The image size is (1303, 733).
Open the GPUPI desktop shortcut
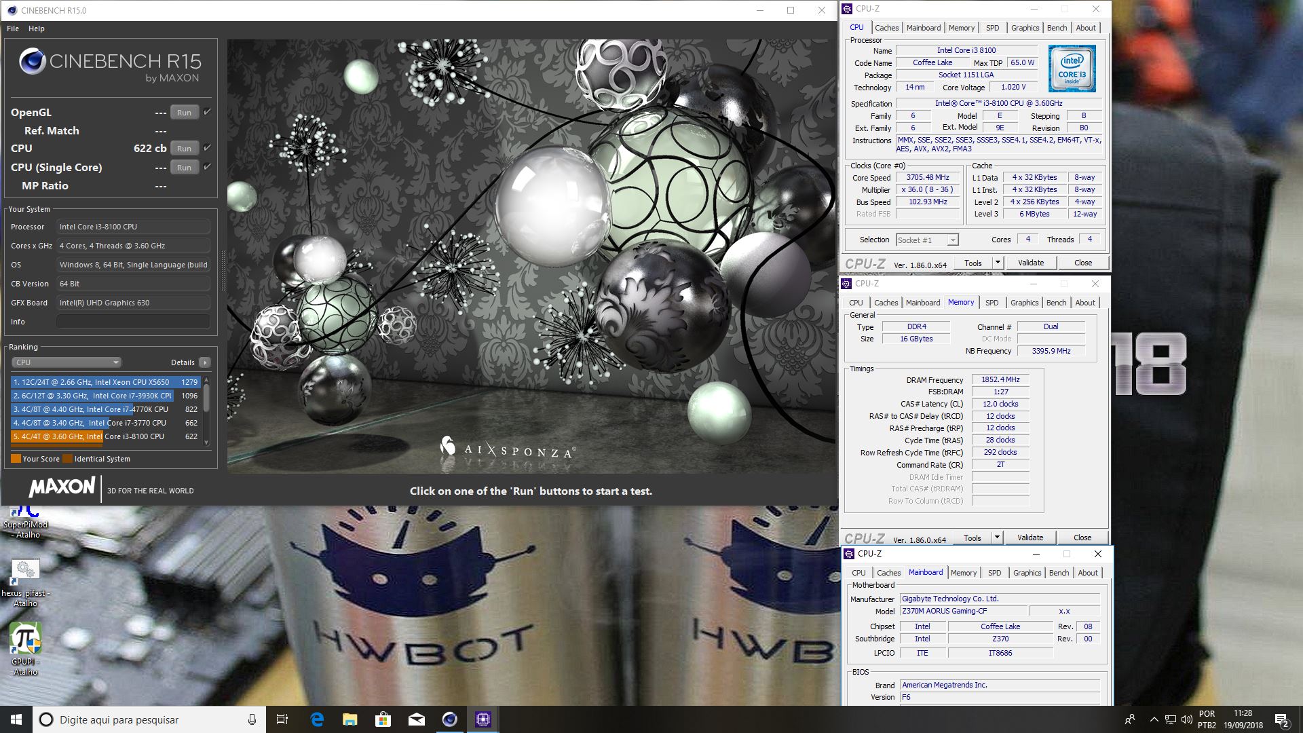26,650
